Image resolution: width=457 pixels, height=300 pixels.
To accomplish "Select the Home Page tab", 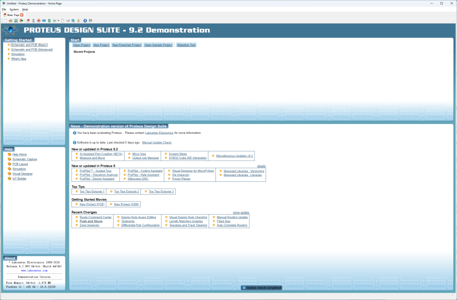I will pyautogui.click(x=13, y=15).
